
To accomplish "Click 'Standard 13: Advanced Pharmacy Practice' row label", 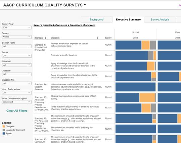I will [x=41, y=103].
